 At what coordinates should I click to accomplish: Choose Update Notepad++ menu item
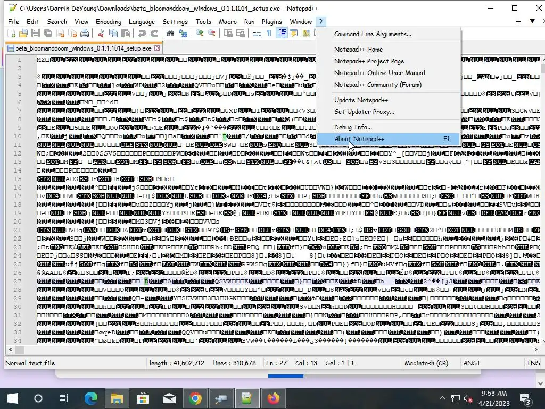(x=389, y=100)
